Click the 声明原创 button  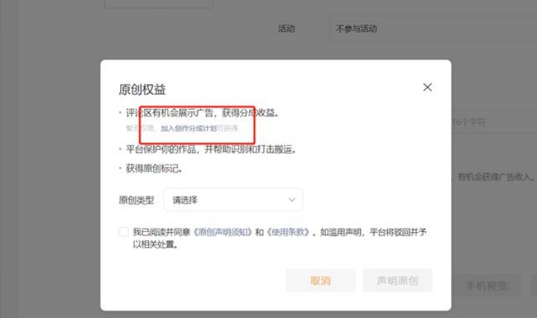pos(397,281)
